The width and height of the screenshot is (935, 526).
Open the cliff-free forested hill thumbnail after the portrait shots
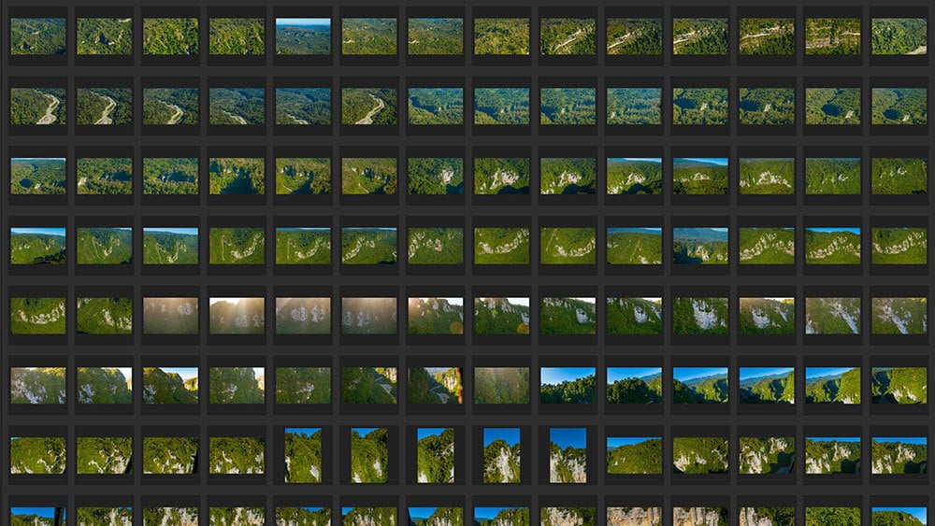pos(634,456)
